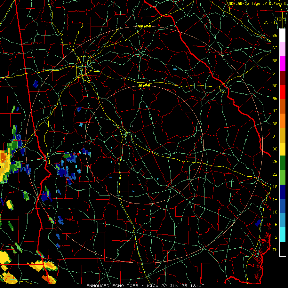This screenshot has height=288, width=288.
Task: Click the small blue echo northeast of 50 NMI label
Action: click(x=175, y=69)
